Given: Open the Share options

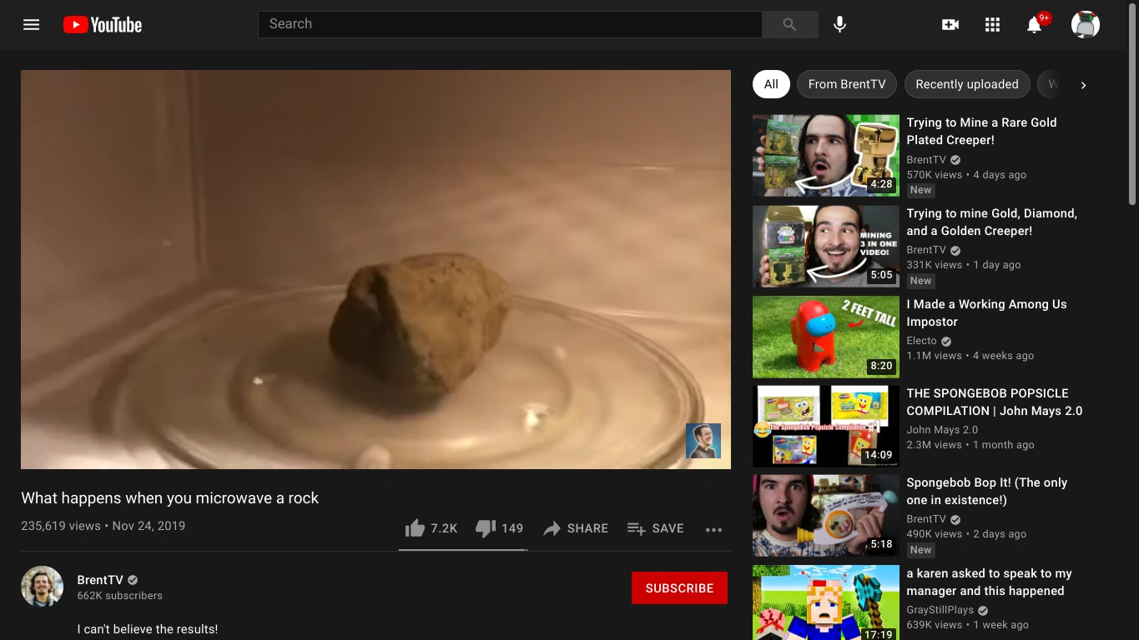Looking at the screenshot, I should (575, 528).
